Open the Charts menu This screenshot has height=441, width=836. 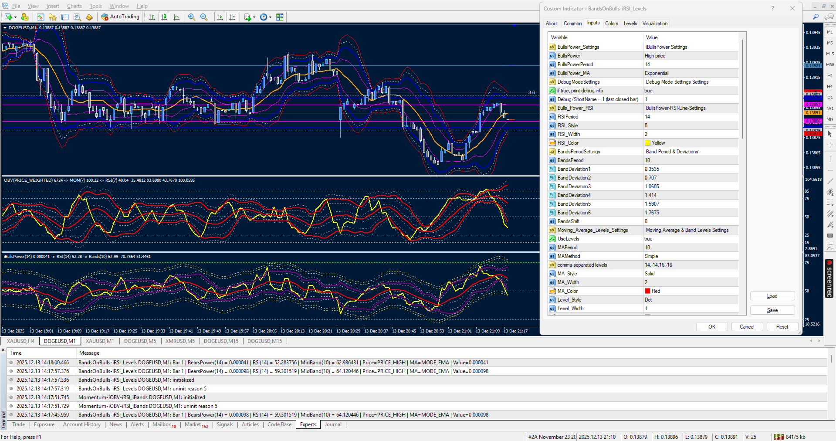coord(74,6)
